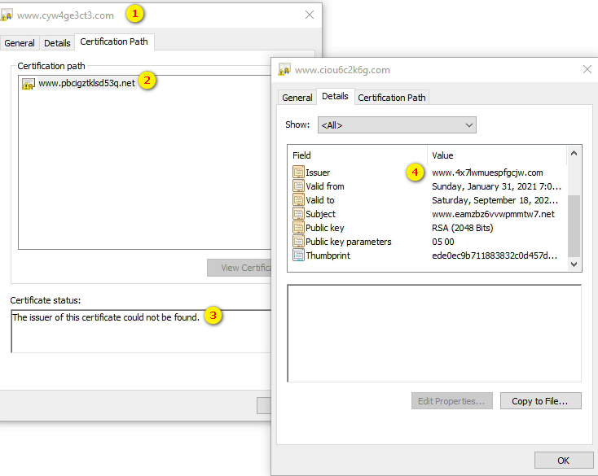
Task: Select www.pbcigztklsd53q.net in certification path
Action: (x=87, y=83)
